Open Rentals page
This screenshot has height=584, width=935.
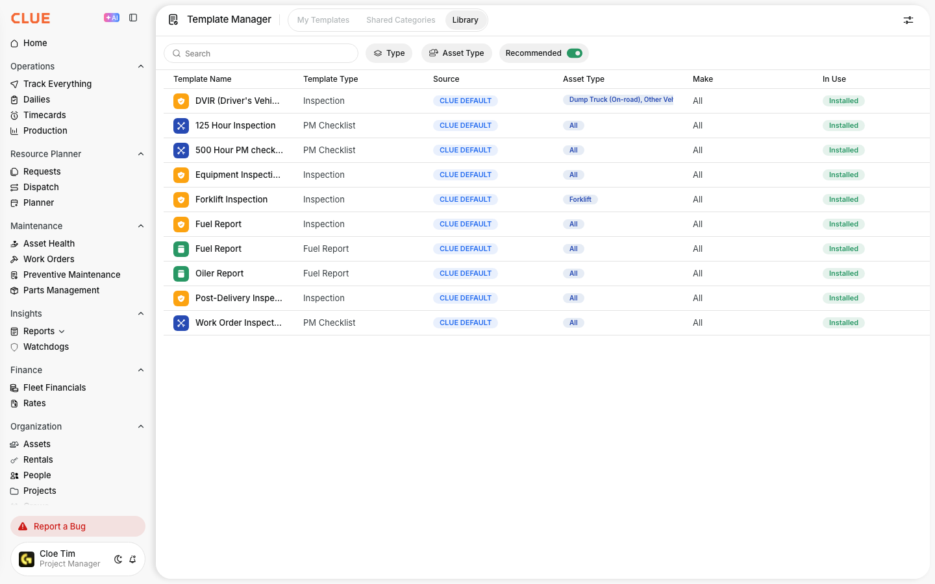(38, 459)
